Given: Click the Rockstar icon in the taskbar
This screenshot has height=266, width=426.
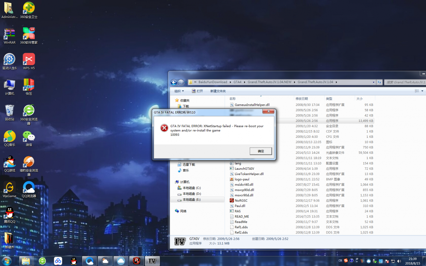Looking at the screenshot, I should point(136,261).
